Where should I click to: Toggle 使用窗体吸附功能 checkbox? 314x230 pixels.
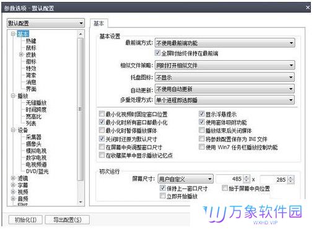coord(201,122)
